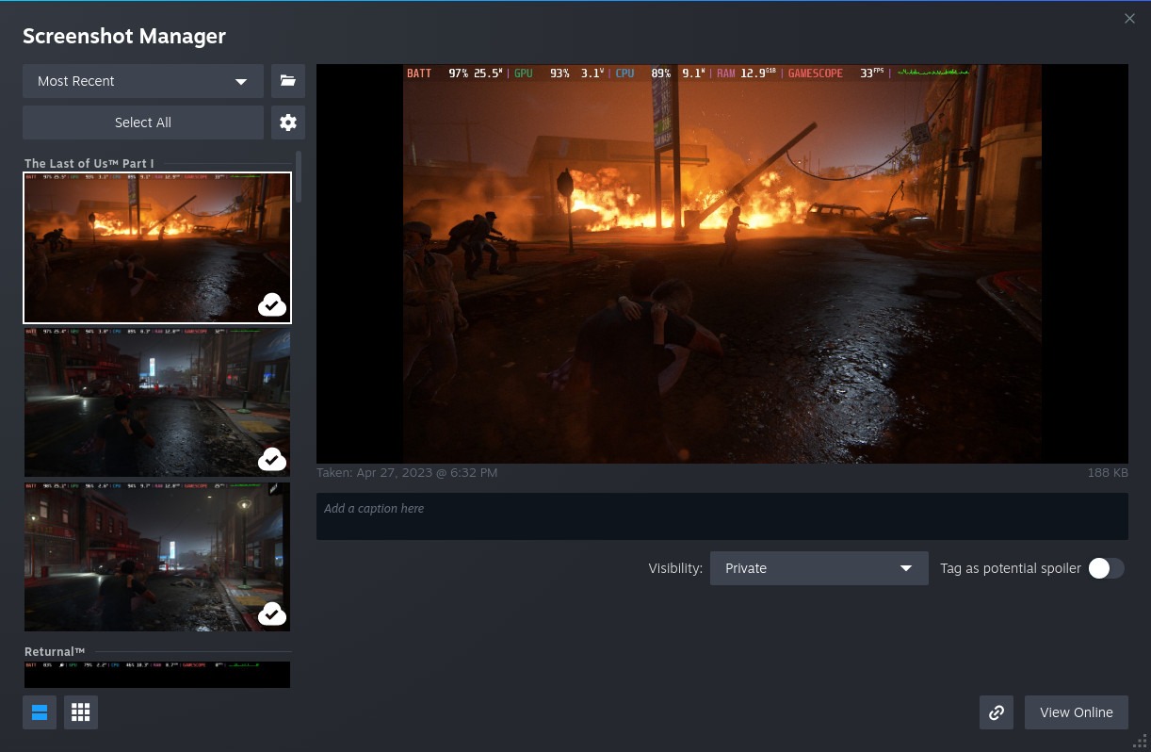Click cloud checkmark on second thumbnail
This screenshot has width=1151, height=752.
(272, 459)
